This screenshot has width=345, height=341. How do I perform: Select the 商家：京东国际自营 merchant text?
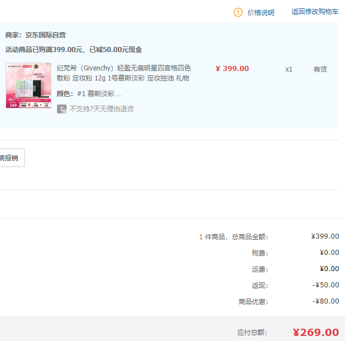(x=35, y=35)
